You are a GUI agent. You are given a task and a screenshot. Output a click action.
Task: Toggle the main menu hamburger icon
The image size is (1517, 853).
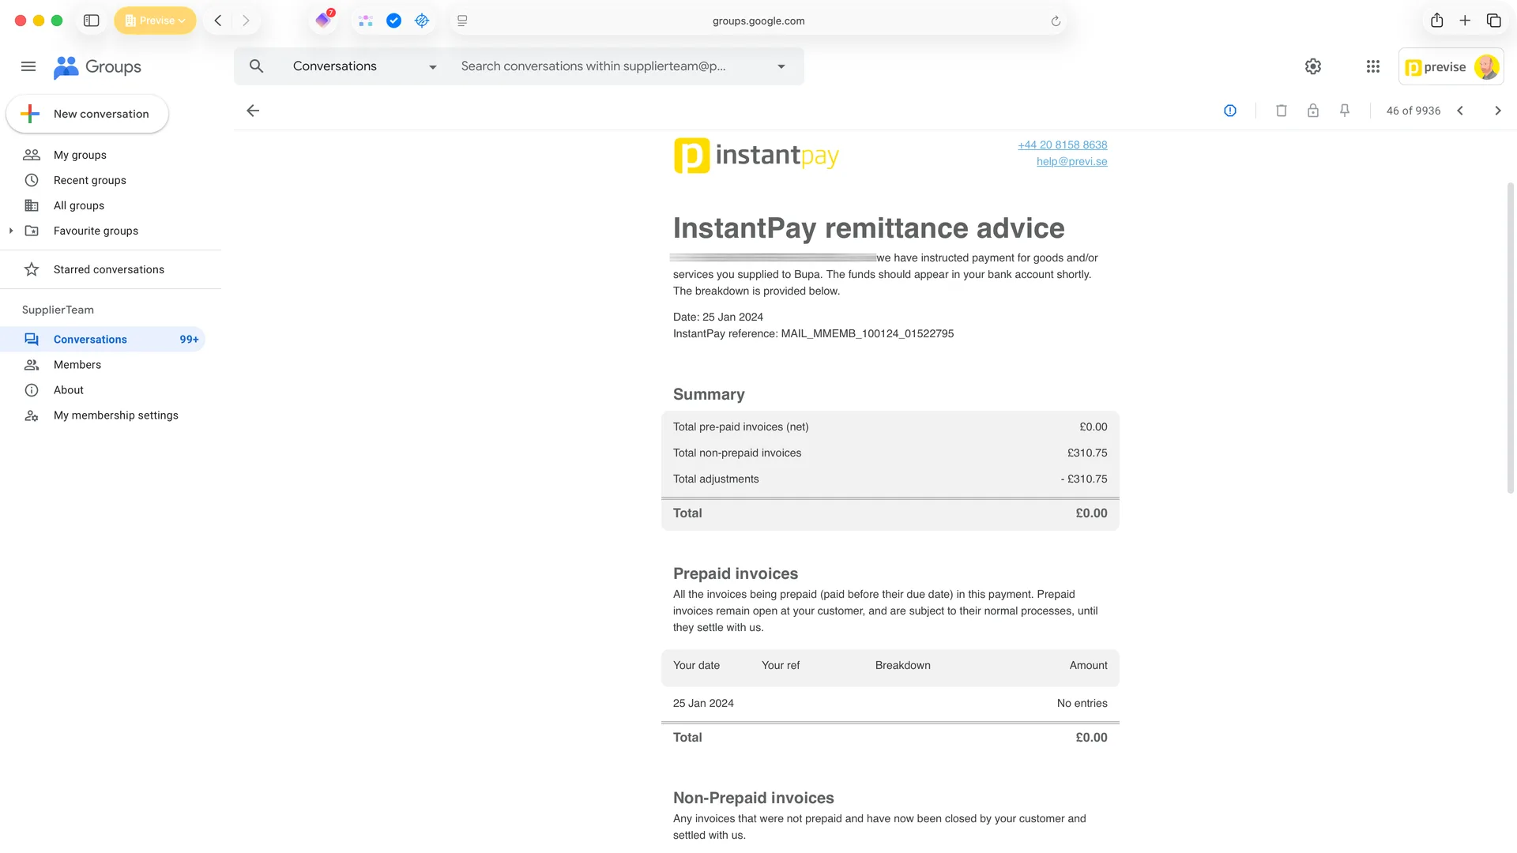(28, 66)
